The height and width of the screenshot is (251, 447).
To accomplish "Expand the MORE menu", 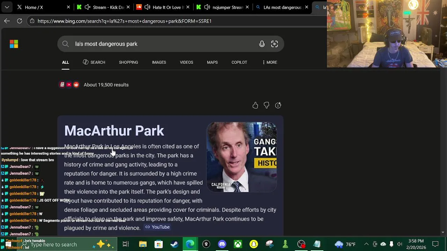I will click(270, 62).
